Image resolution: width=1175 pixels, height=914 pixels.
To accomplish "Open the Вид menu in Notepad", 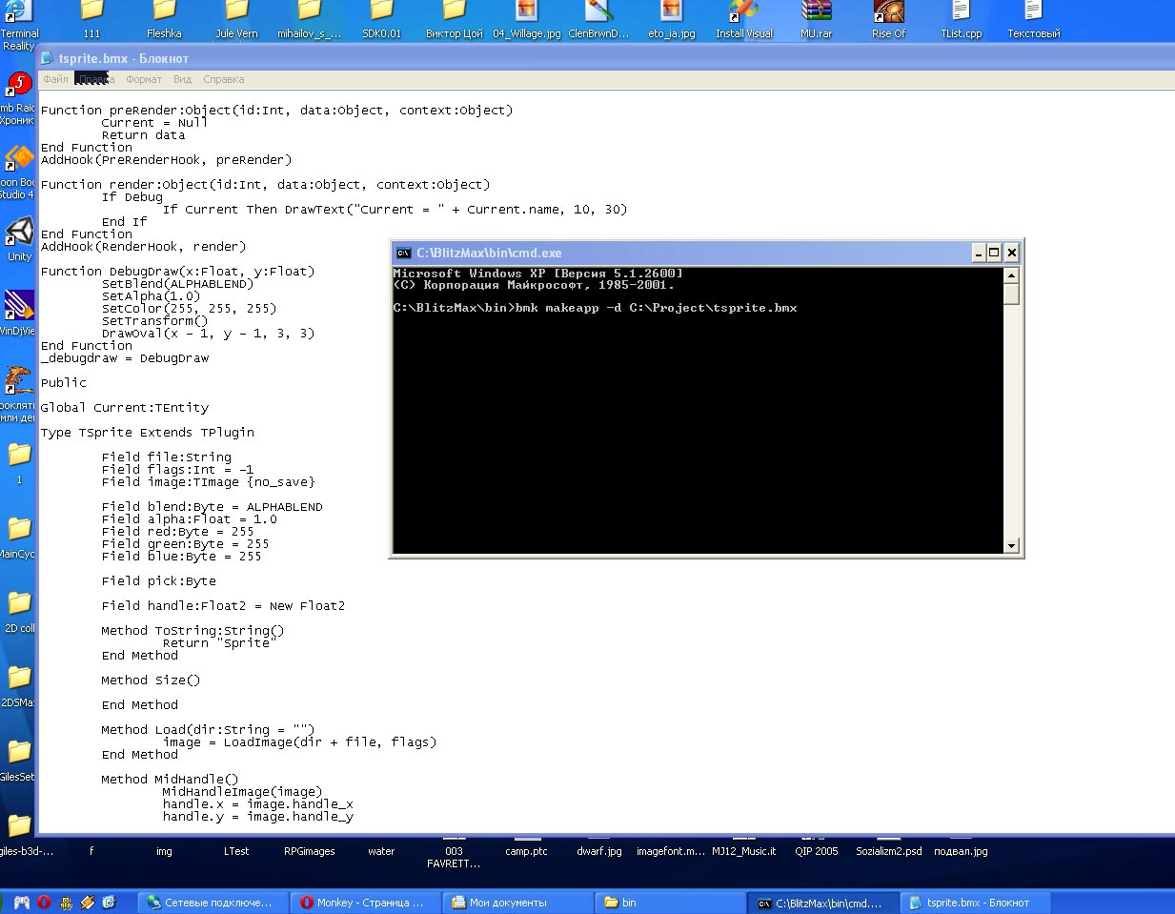I will point(182,79).
